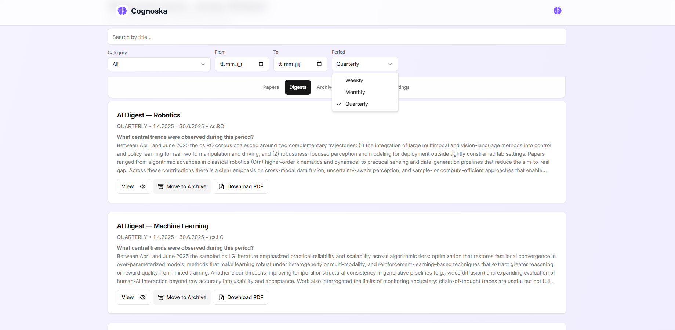Viewport: 675px width, 330px height.
Task: Click the To date input field
Action: (300, 64)
